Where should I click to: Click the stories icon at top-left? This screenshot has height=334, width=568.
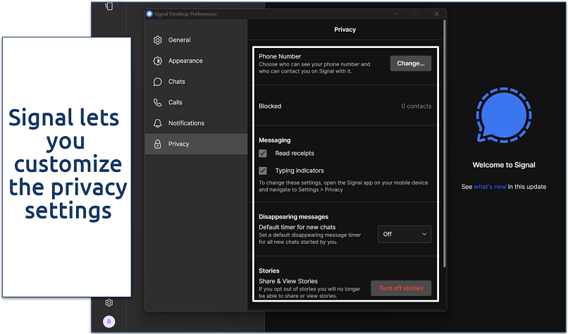pyautogui.click(x=109, y=6)
